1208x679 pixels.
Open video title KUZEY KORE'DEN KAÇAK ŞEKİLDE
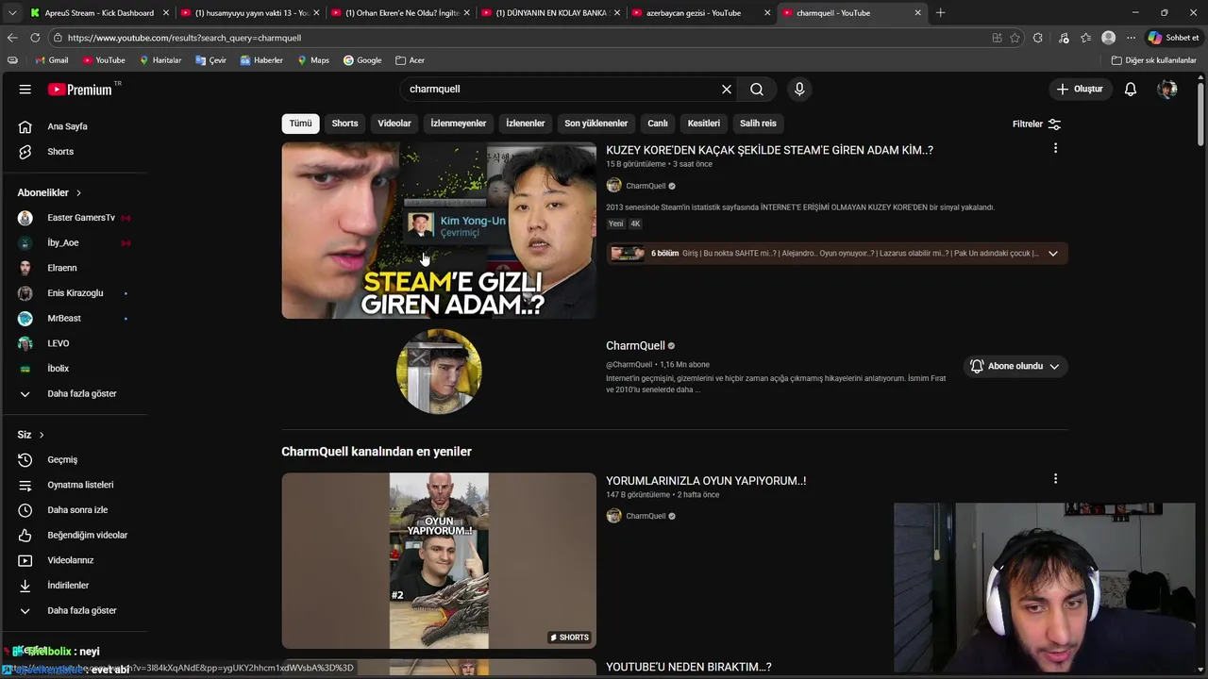point(769,150)
